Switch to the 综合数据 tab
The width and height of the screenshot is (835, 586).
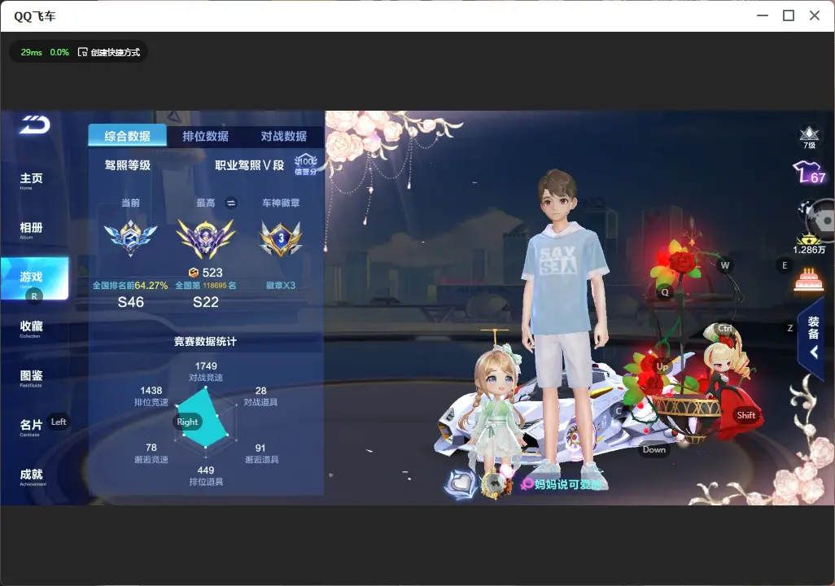[127, 136]
